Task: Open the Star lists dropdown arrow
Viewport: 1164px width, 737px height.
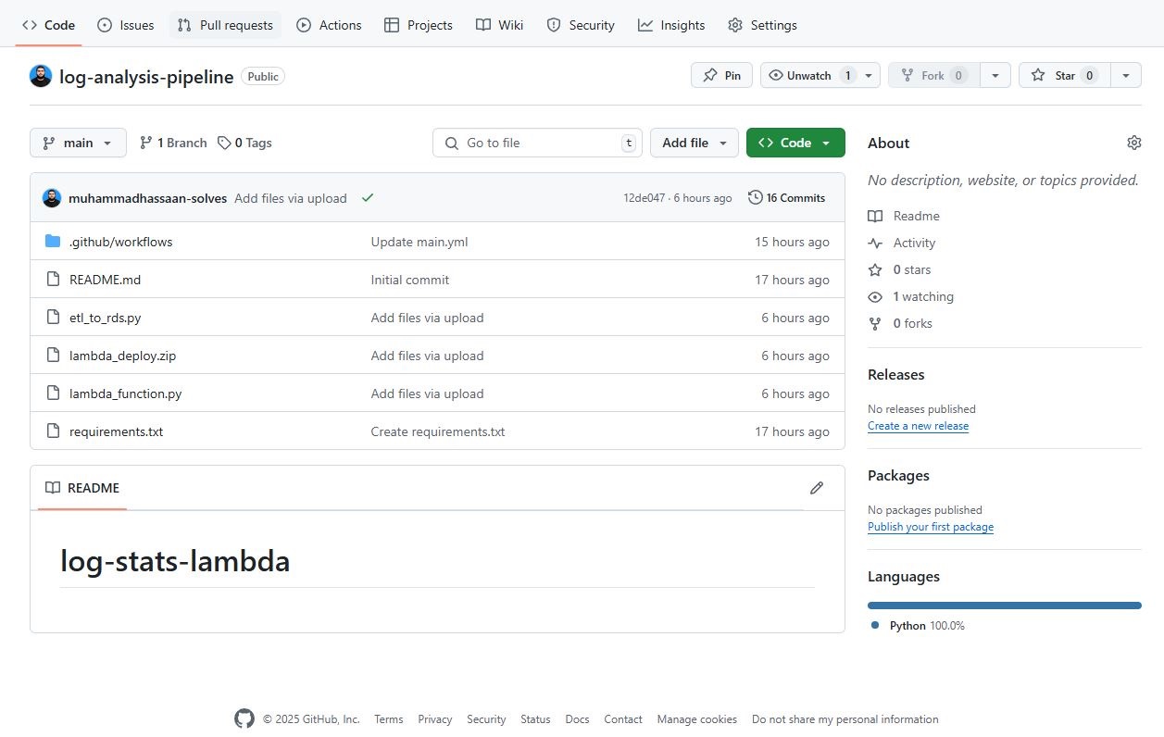Action: click(1126, 75)
